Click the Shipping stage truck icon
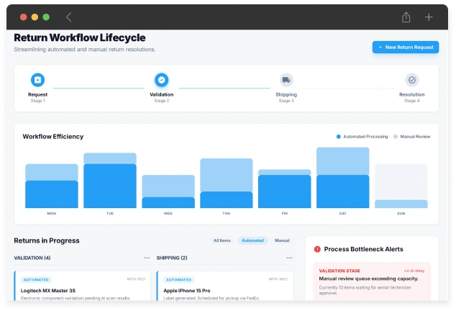The height and width of the screenshot is (311, 456). (x=286, y=80)
